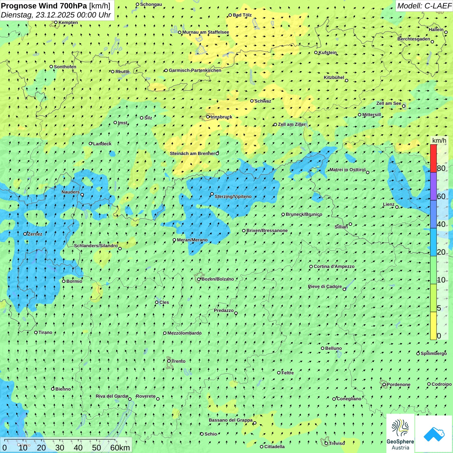Click the '60km' scale bar label

click(x=120, y=448)
